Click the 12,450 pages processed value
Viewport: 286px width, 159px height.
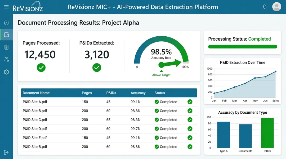[40, 55]
